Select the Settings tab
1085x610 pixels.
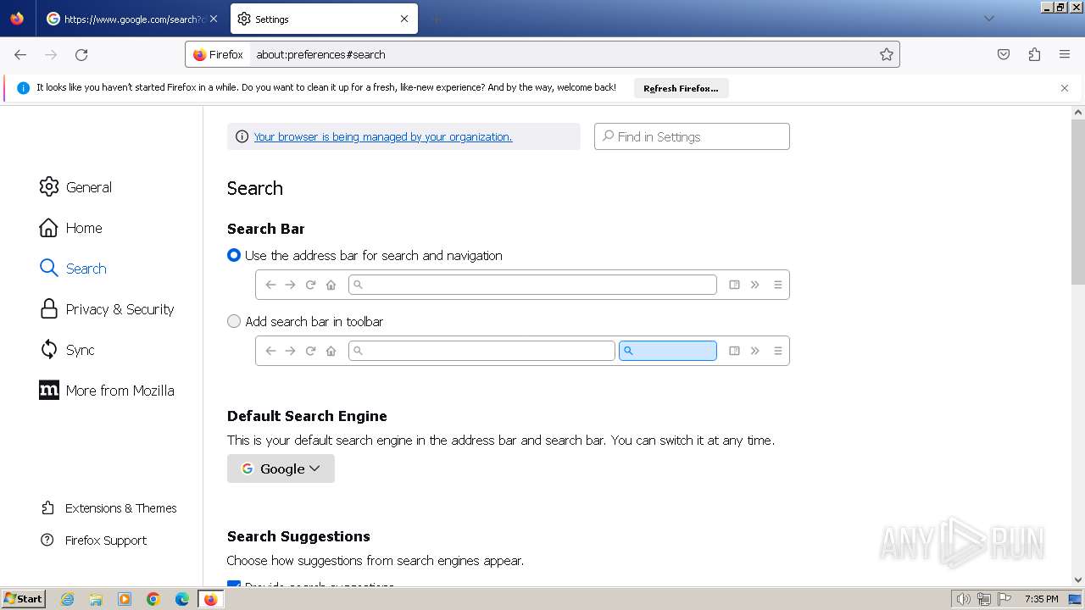click(324, 19)
